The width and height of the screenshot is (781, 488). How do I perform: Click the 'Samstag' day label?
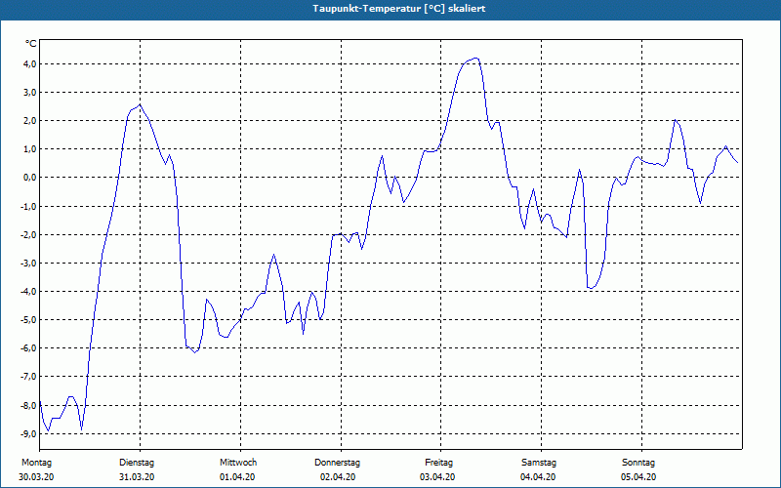(x=539, y=463)
